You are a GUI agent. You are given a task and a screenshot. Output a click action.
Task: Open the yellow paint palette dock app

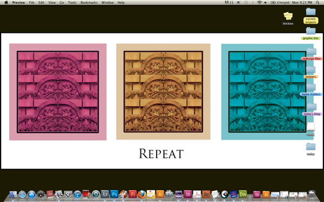(x=151, y=194)
